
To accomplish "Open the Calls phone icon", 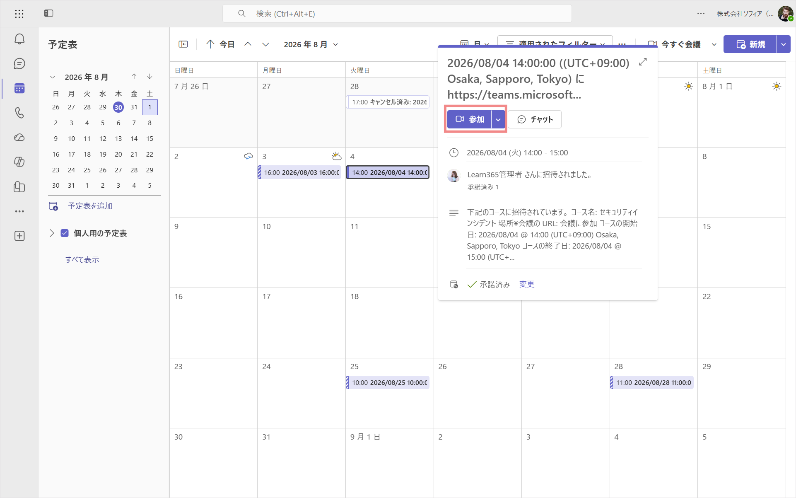I will click(19, 113).
